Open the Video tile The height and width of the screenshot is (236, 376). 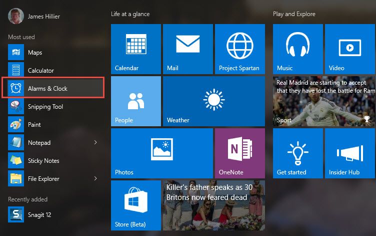click(x=350, y=49)
